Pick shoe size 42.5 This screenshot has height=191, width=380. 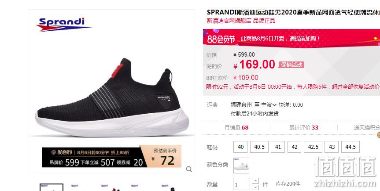pos(313,147)
